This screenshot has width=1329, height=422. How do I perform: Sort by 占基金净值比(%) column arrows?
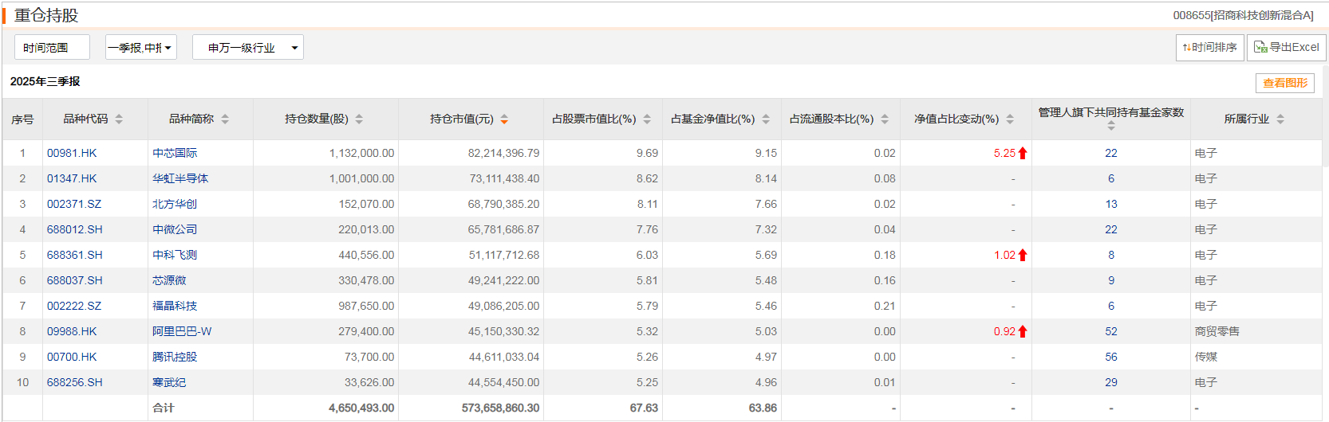(766, 119)
